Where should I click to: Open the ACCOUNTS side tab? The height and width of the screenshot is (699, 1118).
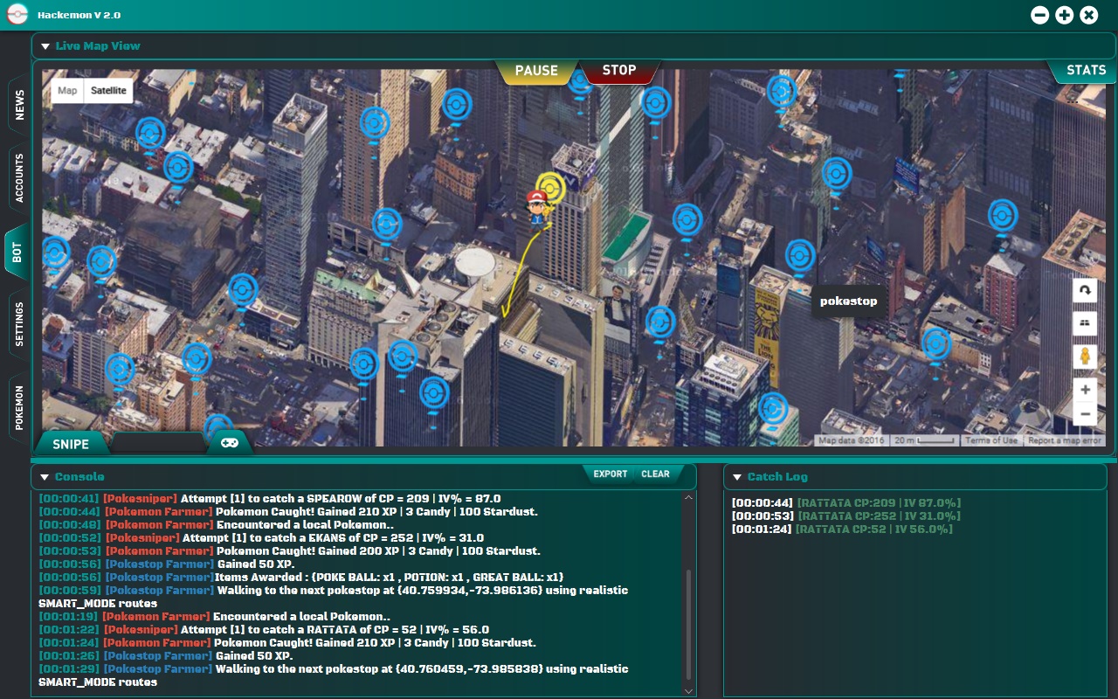pyautogui.click(x=19, y=178)
